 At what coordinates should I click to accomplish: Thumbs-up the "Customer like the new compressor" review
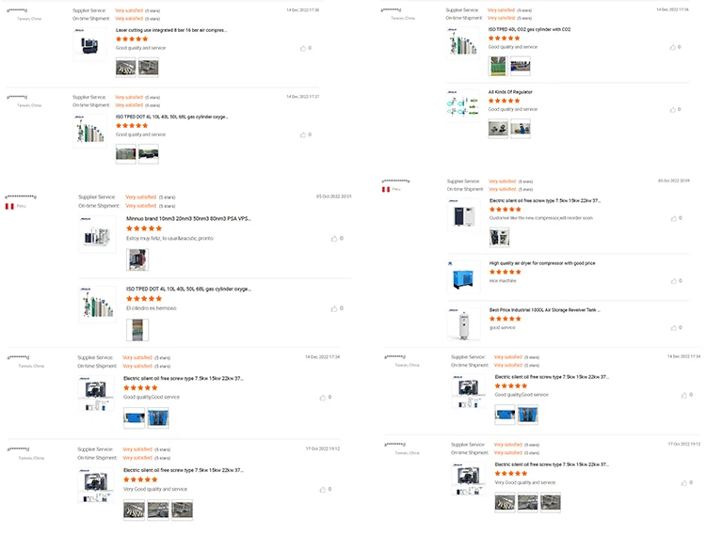click(x=673, y=218)
